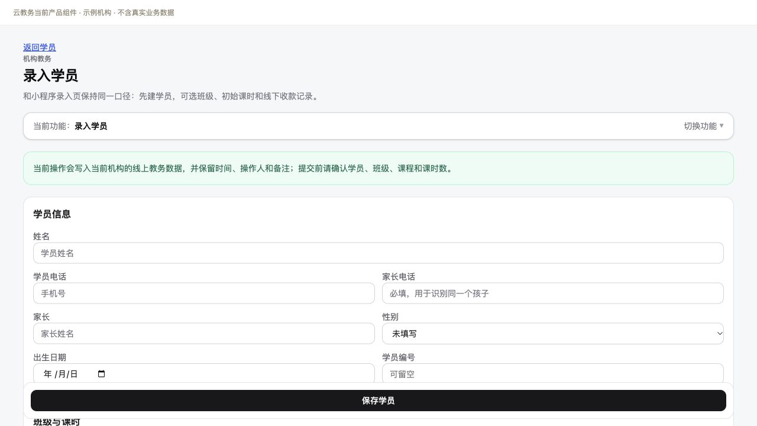Click into the 学员电话 phone field

pyautogui.click(x=204, y=293)
